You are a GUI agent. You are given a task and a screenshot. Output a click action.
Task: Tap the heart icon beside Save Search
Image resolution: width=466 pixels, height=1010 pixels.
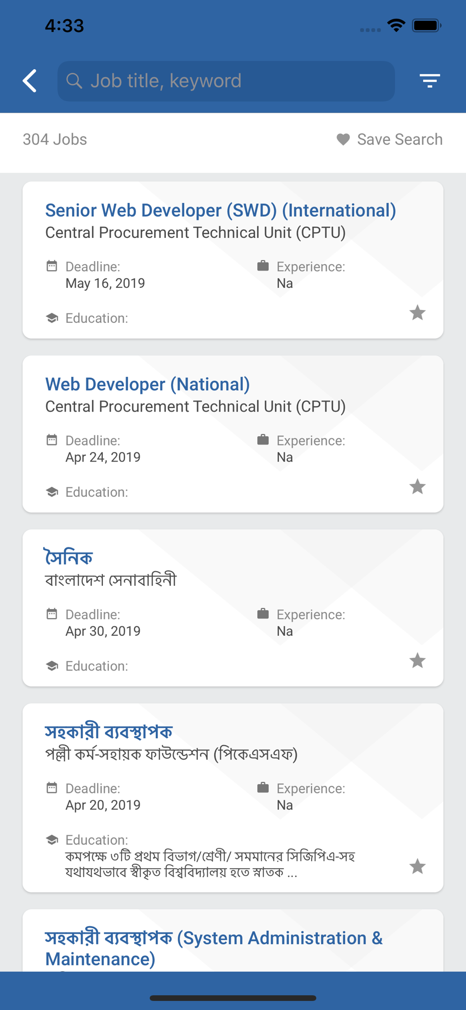coord(343,139)
